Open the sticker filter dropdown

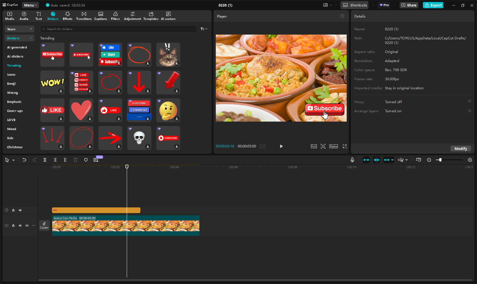pyautogui.click(x=204, y=29)
